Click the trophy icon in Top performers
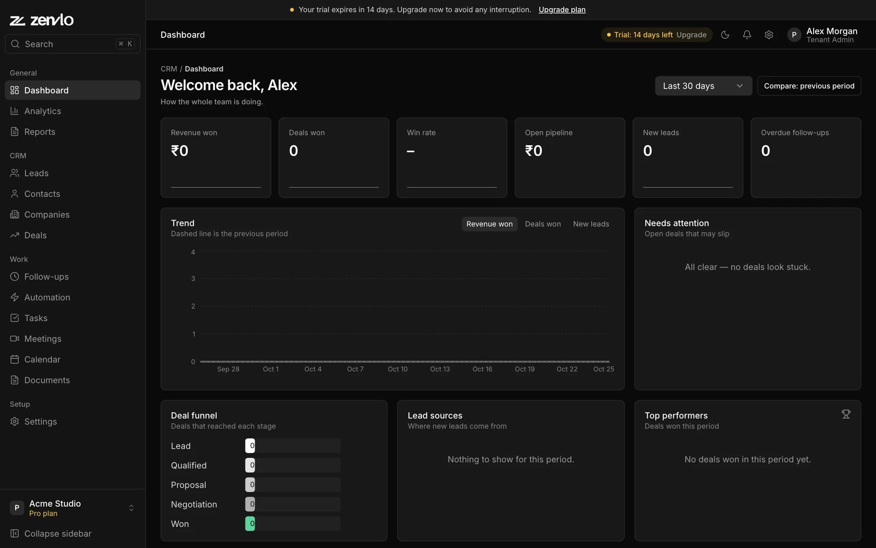876x548 pixels. click(x=846, y=414)
